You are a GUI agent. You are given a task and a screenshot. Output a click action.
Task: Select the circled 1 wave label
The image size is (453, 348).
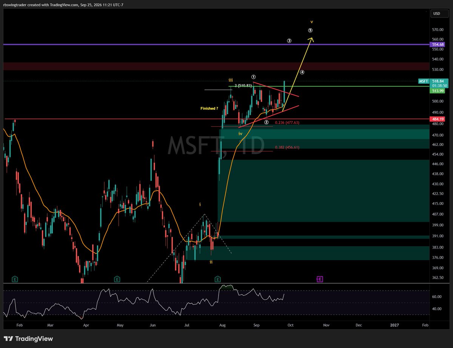click(x=254, y=77)
